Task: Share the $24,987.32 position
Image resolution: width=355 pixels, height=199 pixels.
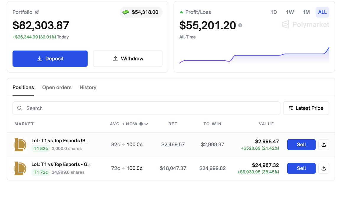Action: pos(324,168)
